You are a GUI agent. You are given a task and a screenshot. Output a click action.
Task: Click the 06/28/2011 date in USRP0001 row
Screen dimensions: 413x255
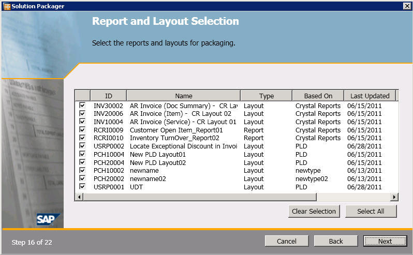(364, 187)
